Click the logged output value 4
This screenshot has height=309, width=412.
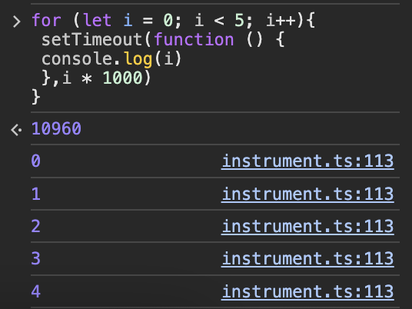click(35, 291)
